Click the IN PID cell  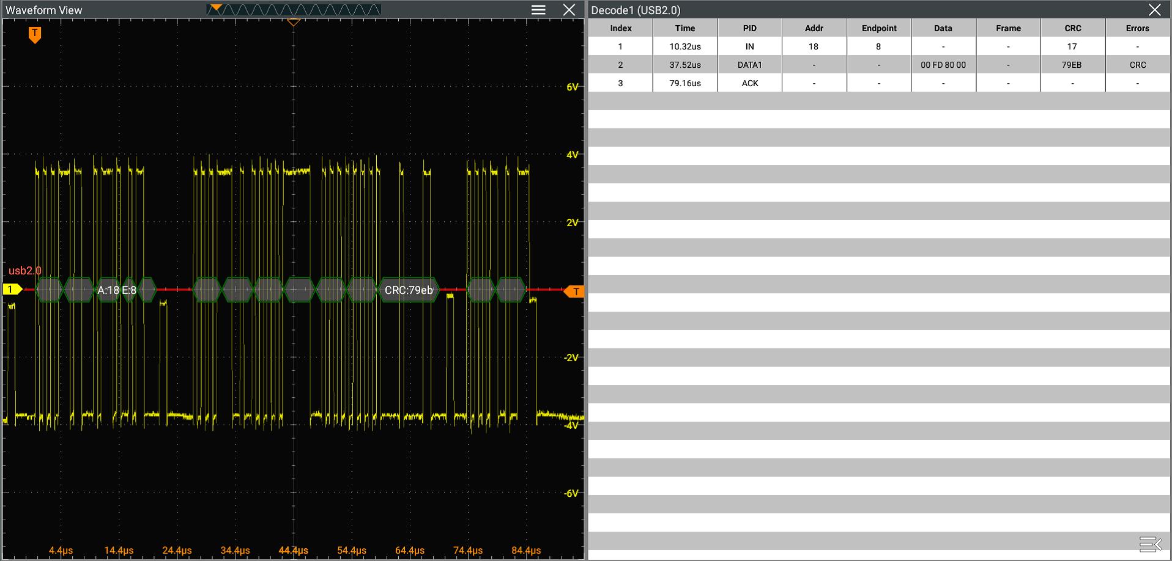[x=750, y=46]
